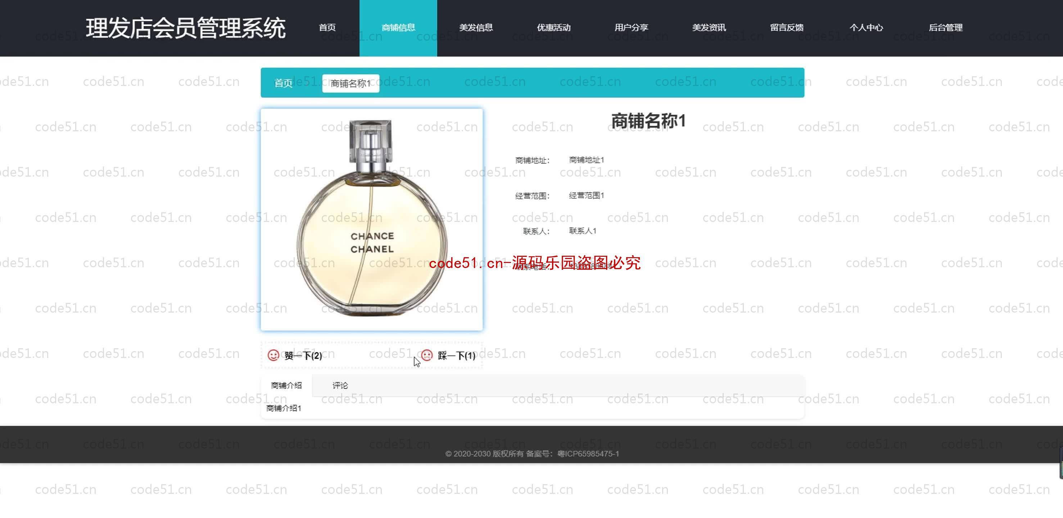
Task: Go to 个人中心
Action: point(866,28)
